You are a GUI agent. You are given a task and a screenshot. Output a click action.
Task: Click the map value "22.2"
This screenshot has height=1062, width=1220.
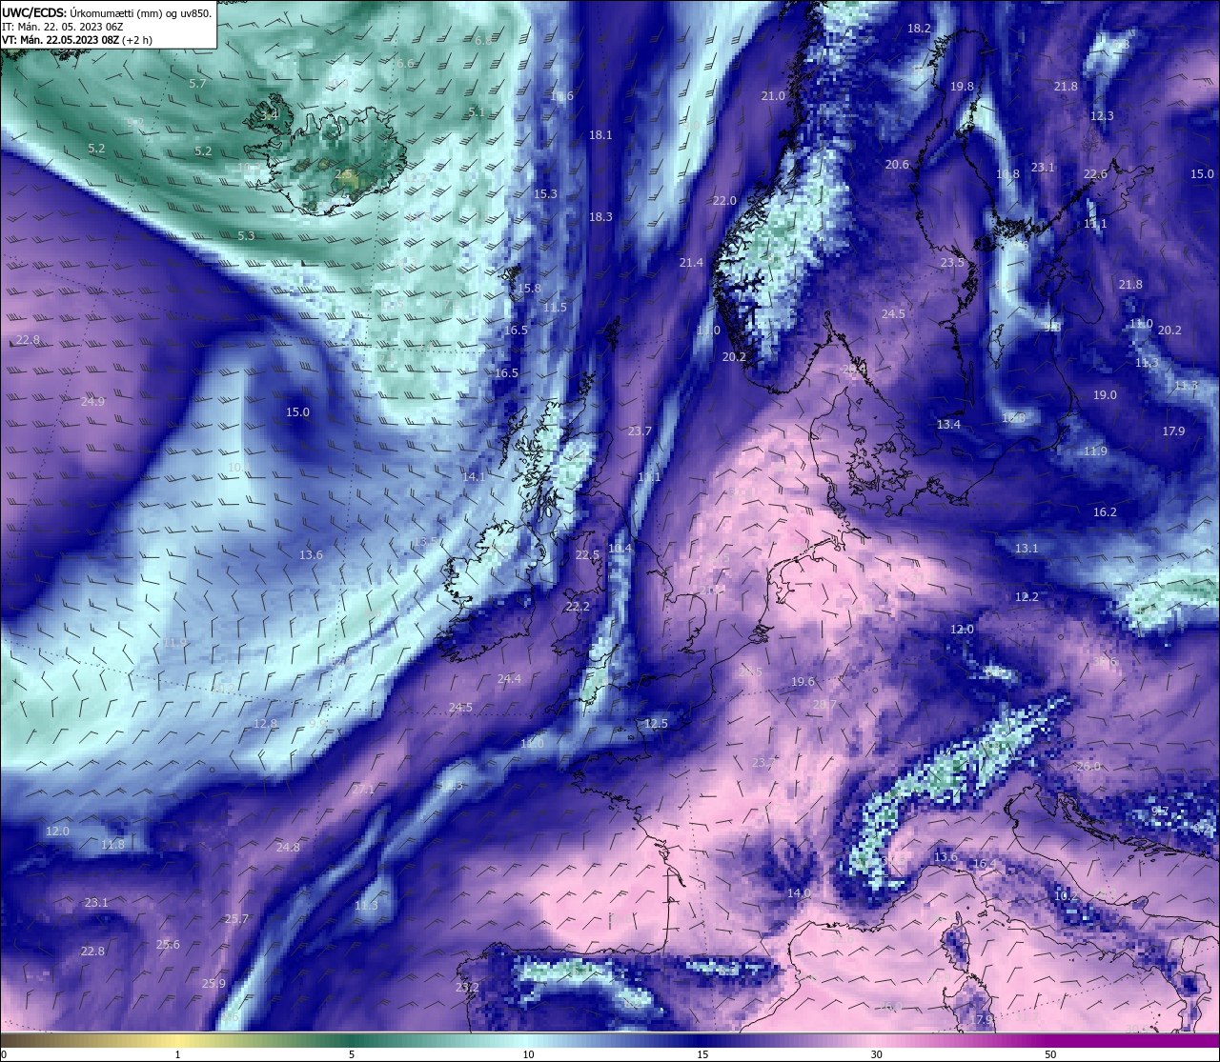578,607
